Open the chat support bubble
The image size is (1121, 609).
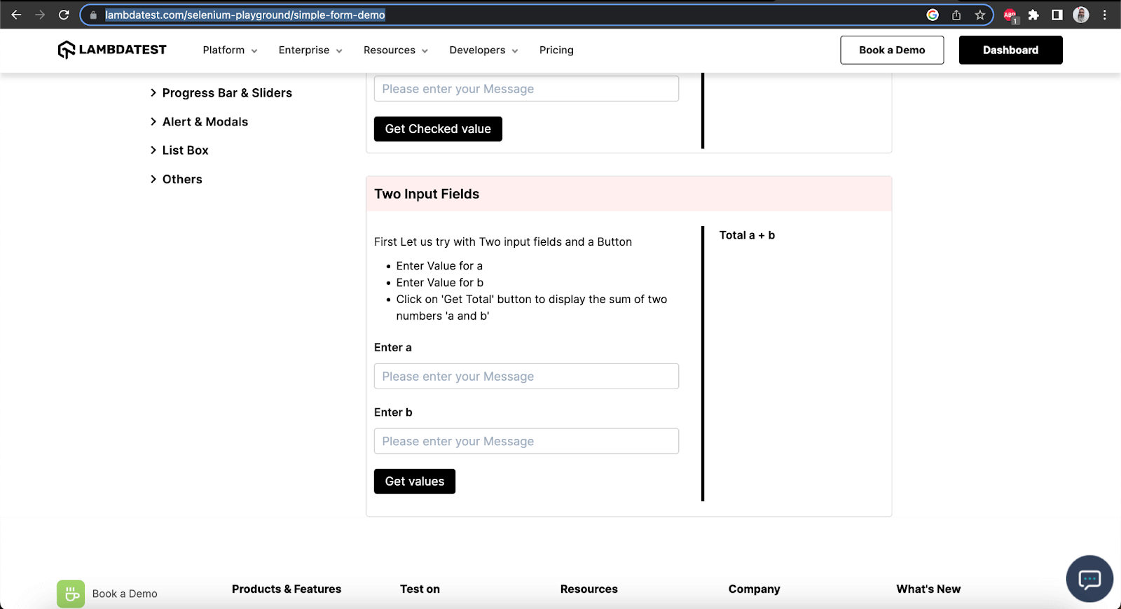click(1089, 579)
